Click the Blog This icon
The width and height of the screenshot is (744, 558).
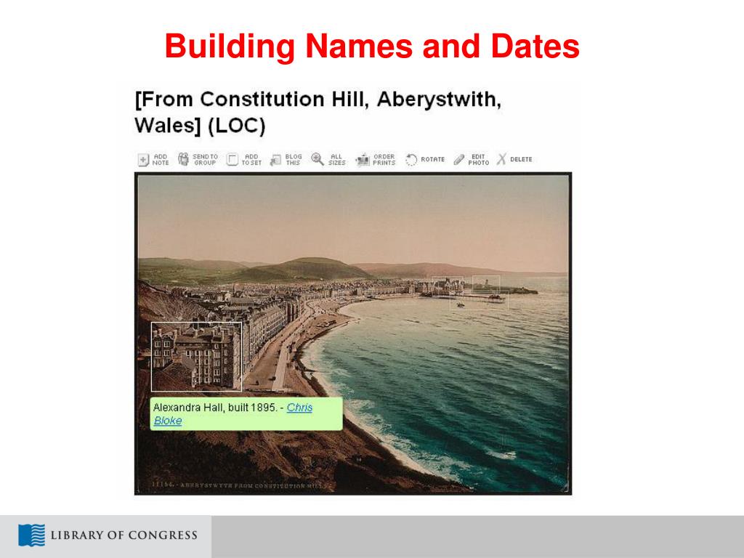(x=275, y=160)
